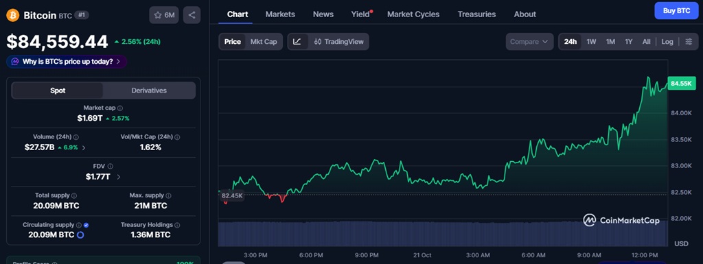Click the line chart type icon

click(x=297, y=42)
